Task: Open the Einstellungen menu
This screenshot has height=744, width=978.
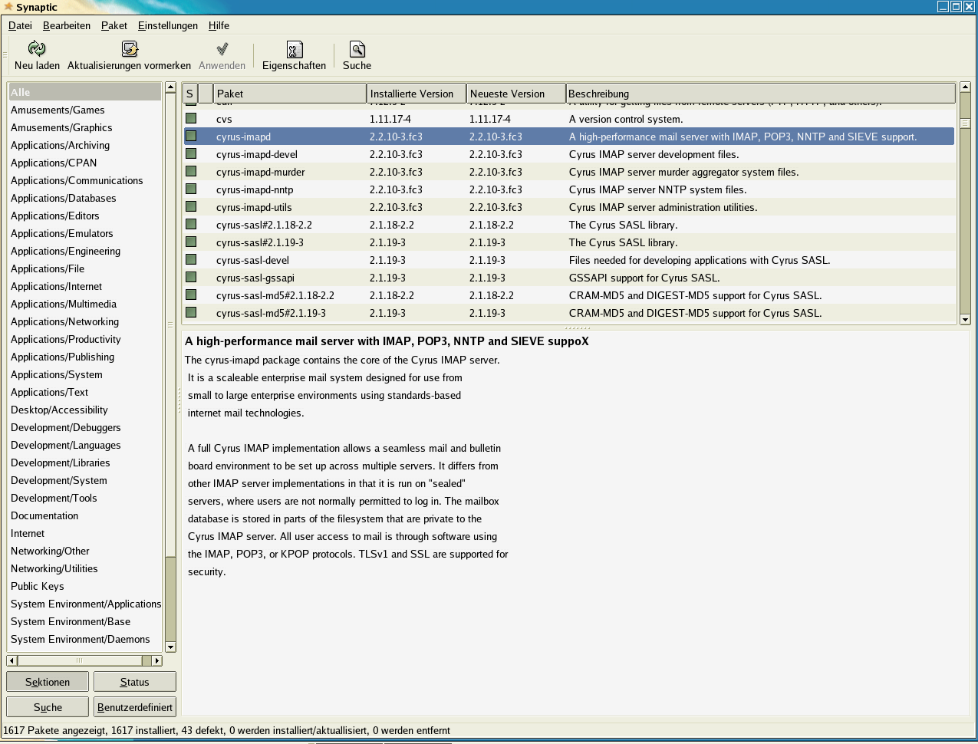Action: 168,25
